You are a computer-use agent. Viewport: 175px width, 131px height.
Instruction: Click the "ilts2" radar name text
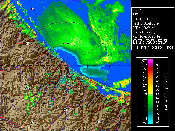click(137, 10)
